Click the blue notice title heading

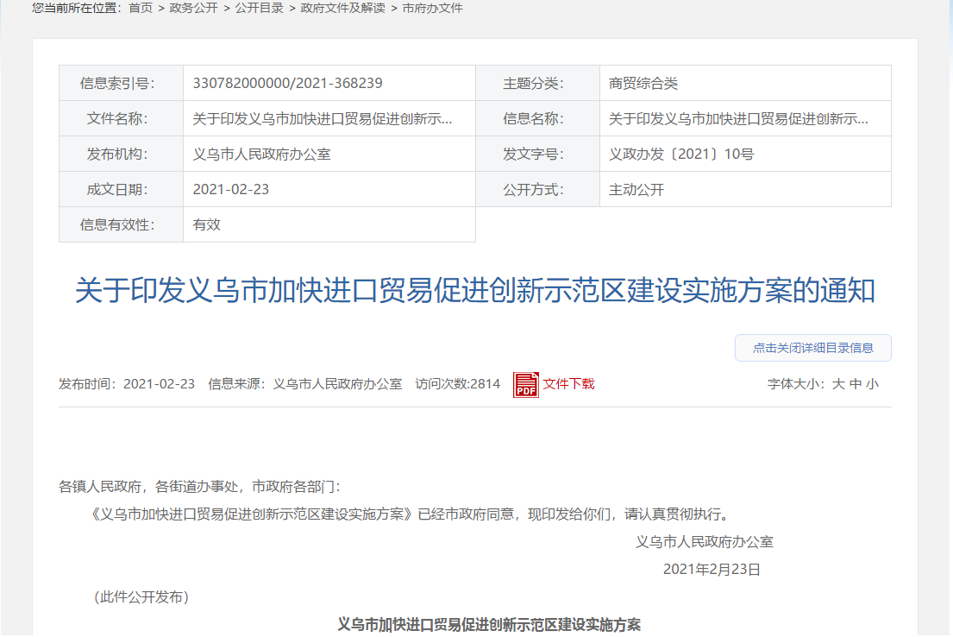[474, 291]
